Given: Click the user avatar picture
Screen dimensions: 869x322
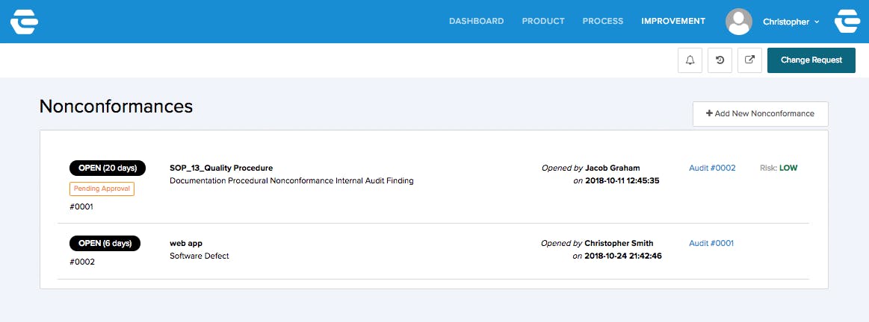Looking at the screenshot, I should click(x=738, y=22).
